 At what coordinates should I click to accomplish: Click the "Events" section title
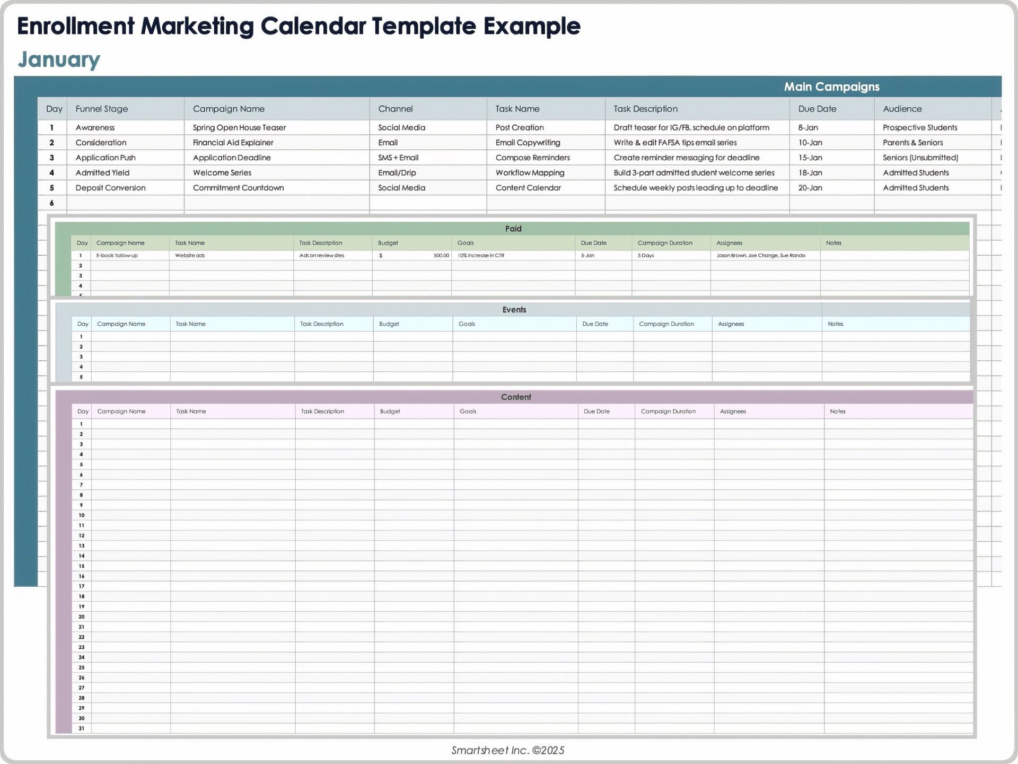[x=514, y=309]
